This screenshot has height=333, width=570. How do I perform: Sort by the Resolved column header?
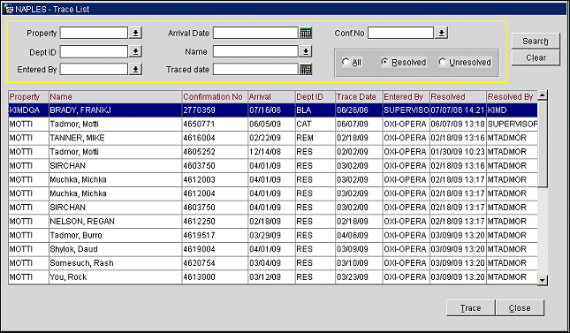click(458, 97)
